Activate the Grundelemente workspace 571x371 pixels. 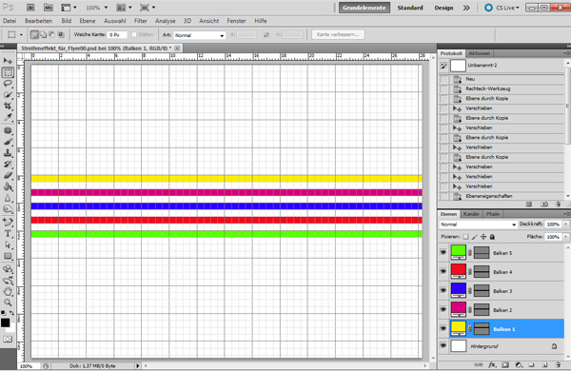364,8
